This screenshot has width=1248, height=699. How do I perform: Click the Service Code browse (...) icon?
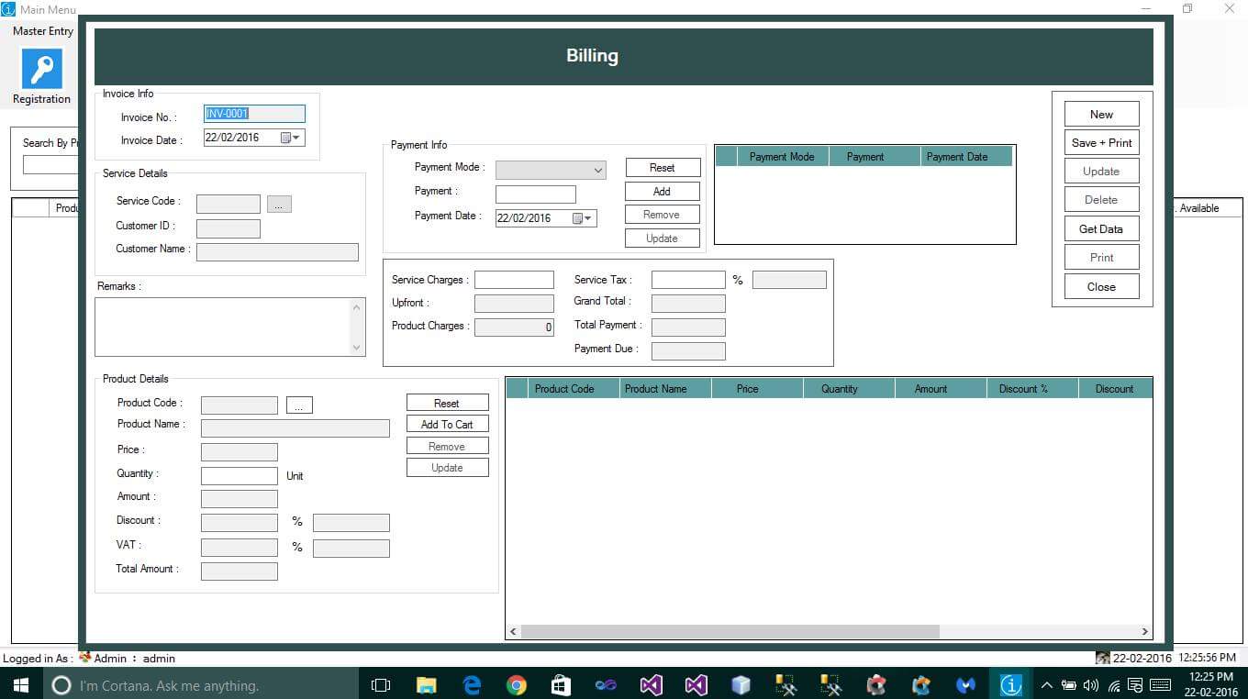click(278, 204)
